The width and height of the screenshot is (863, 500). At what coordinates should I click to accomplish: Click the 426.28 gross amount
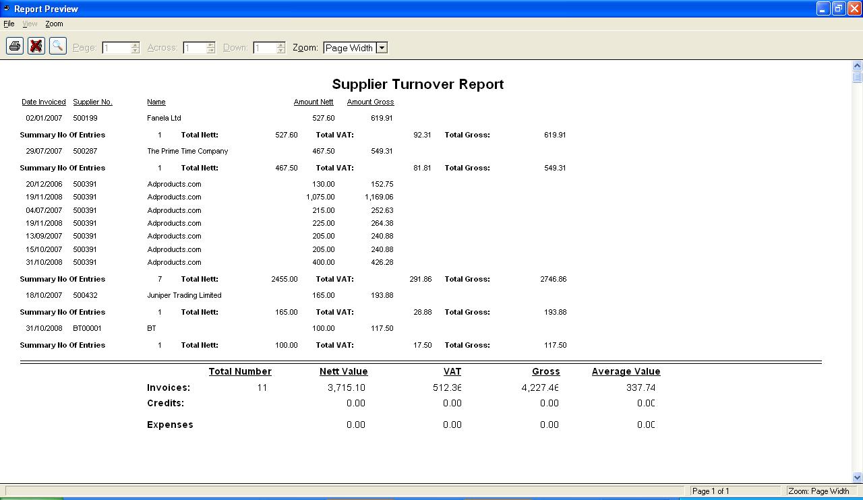382,262
